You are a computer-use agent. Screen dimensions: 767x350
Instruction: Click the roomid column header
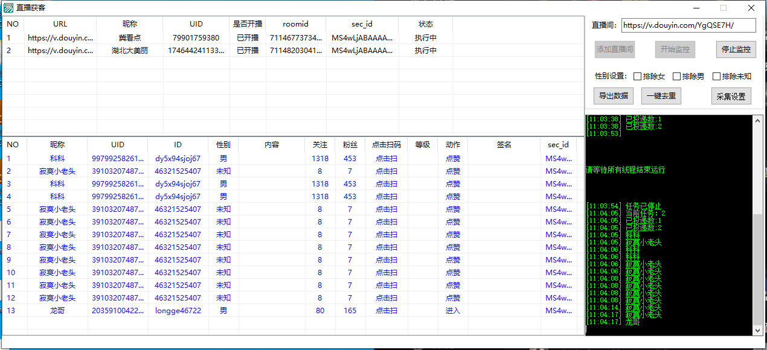(x=295, y=24)
